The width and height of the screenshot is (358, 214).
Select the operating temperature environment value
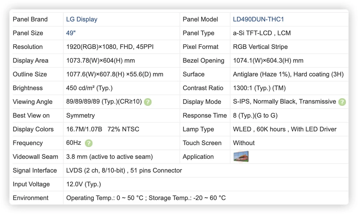click(x=146, y=198)
